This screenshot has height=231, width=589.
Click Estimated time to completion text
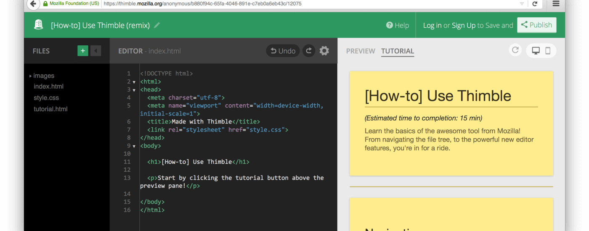tap(424, 118)
